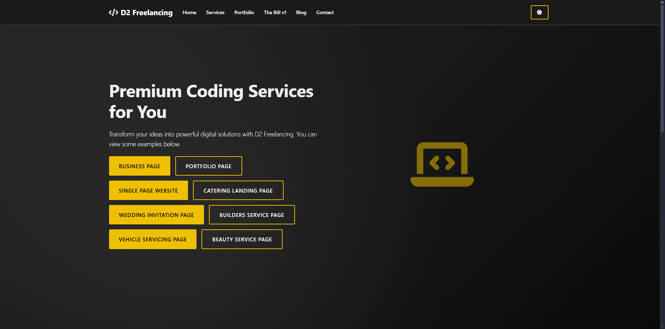
Task: Navigate to Tha Bill v1
Action: coord(275,12)
